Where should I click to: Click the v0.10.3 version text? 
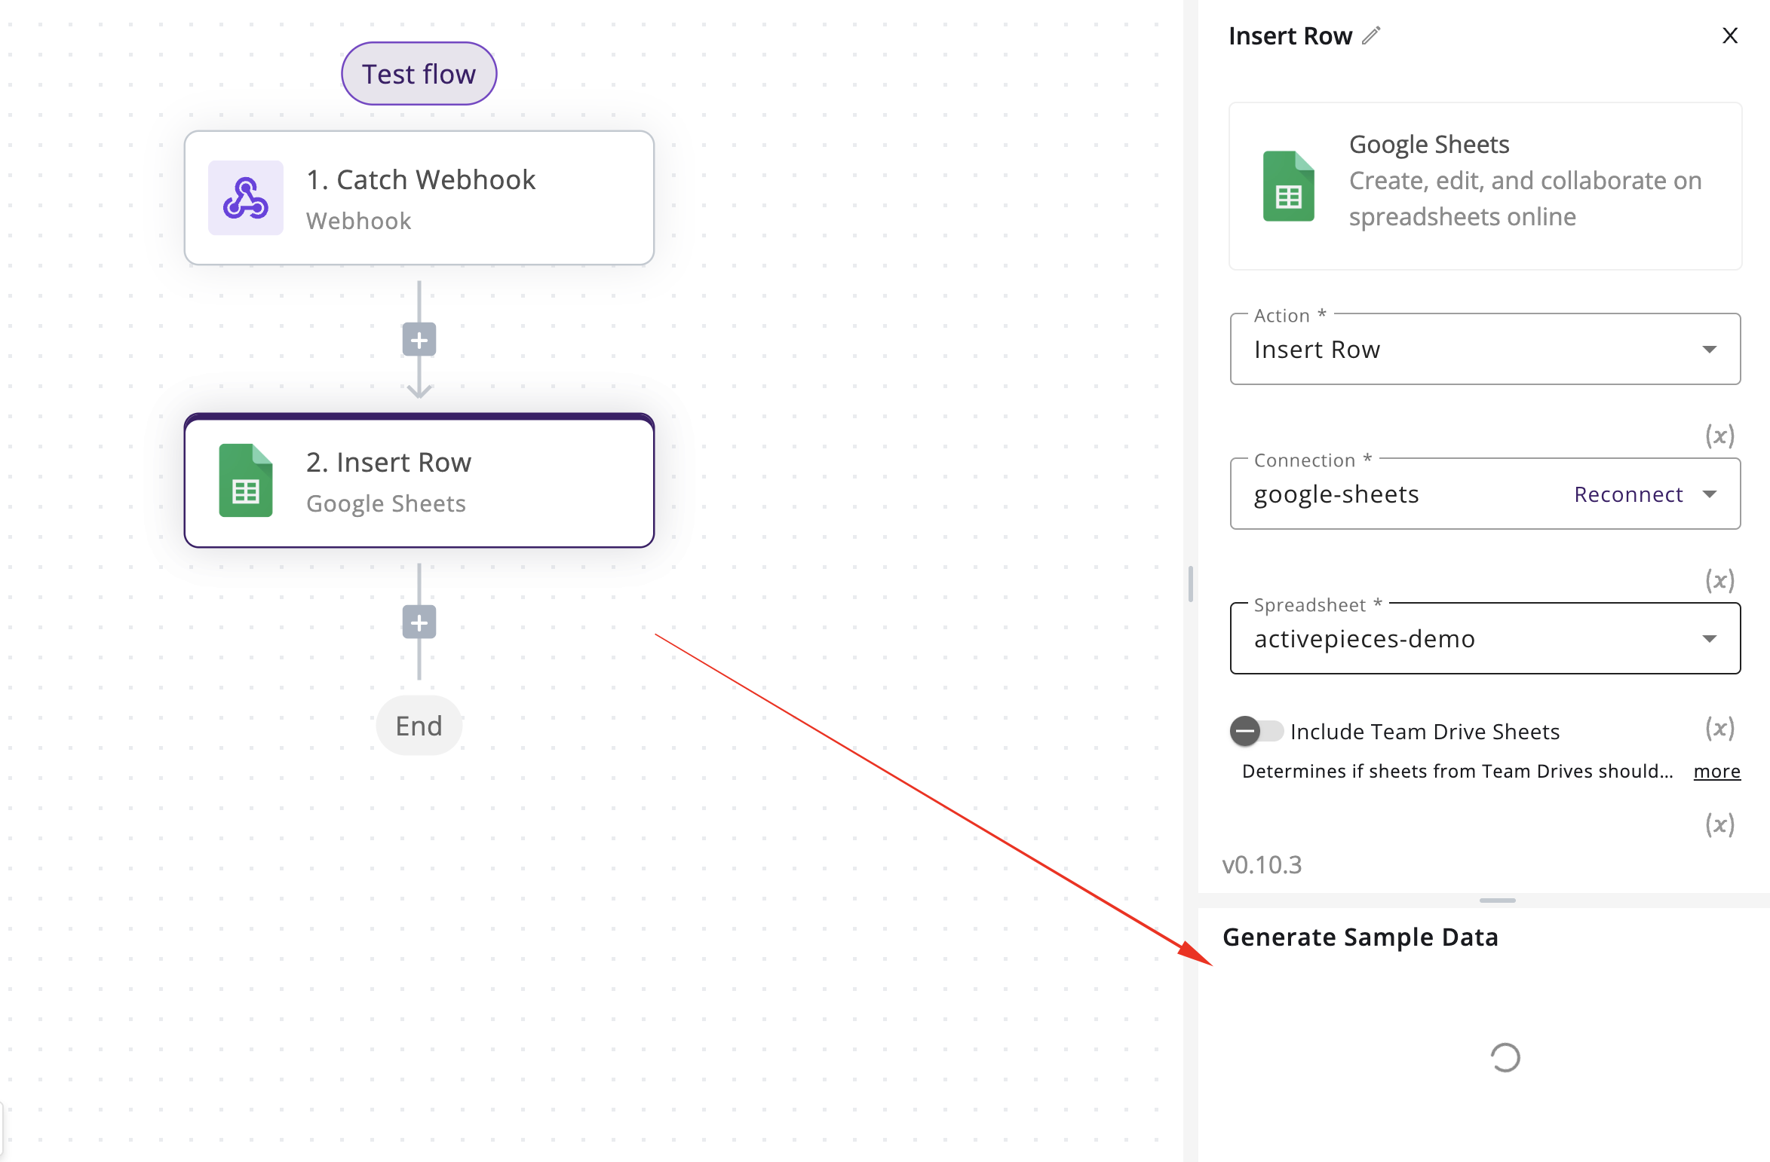pyautogui.click(x=1262, y=864)
